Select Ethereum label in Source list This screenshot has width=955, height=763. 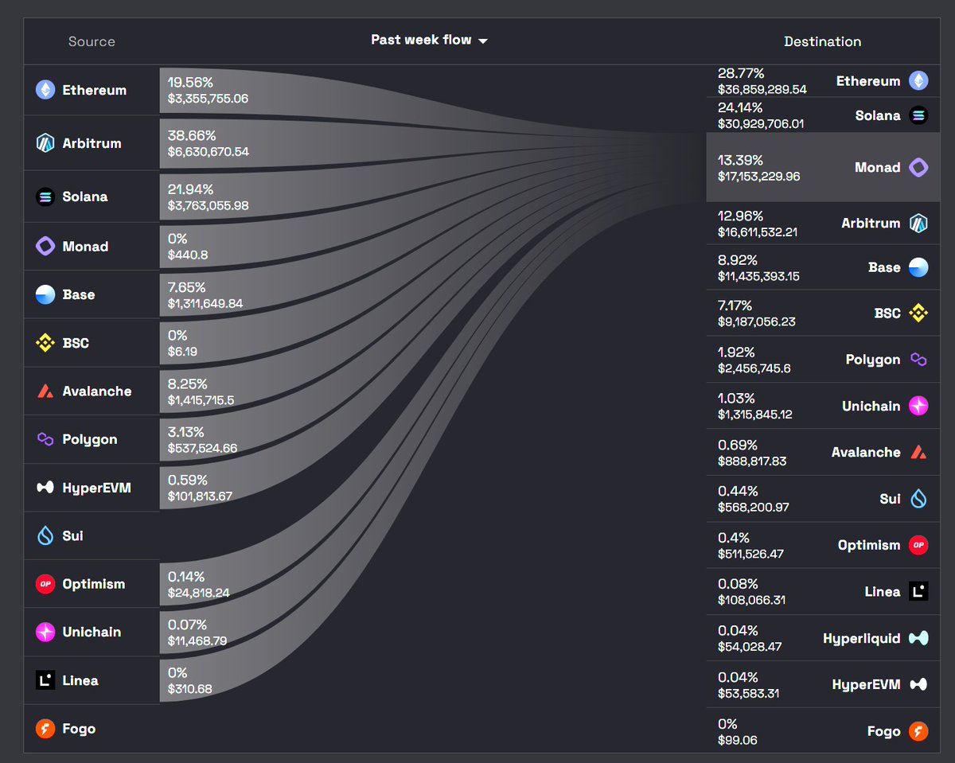95,90
